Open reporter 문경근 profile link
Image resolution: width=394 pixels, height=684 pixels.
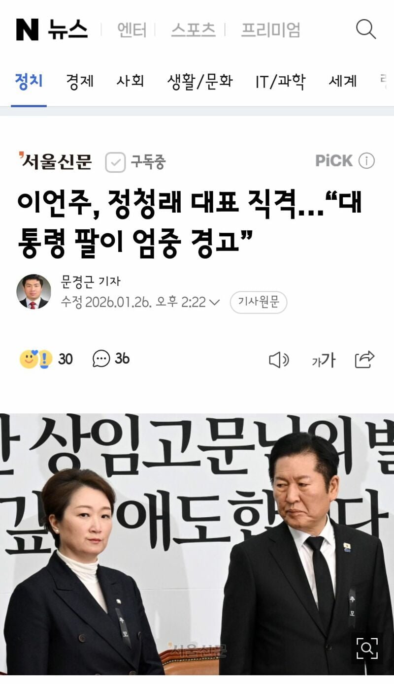[90, 281]
